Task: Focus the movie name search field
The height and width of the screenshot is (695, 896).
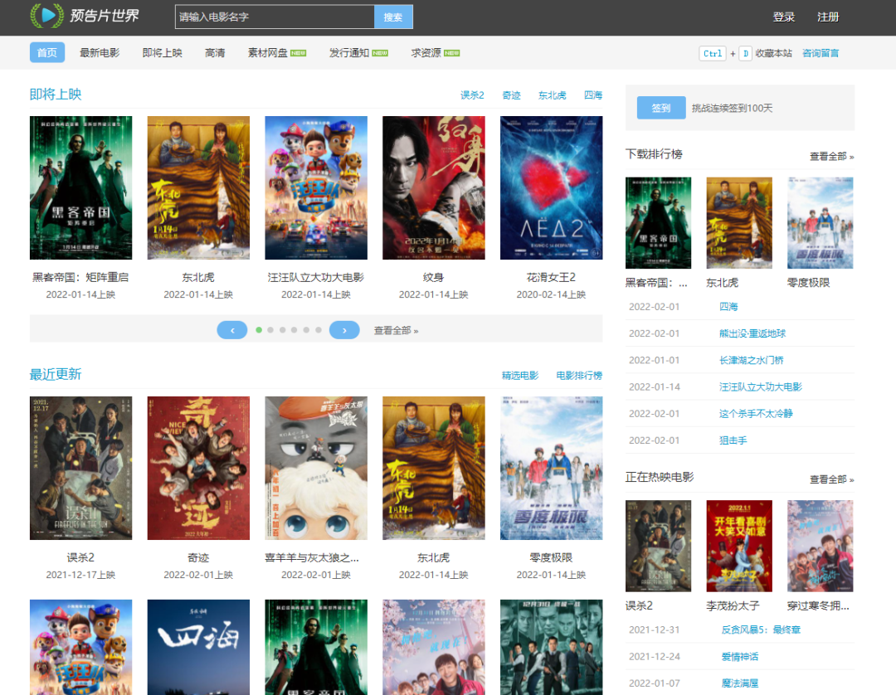Action: pyautogui.click(x=275, y=17)
